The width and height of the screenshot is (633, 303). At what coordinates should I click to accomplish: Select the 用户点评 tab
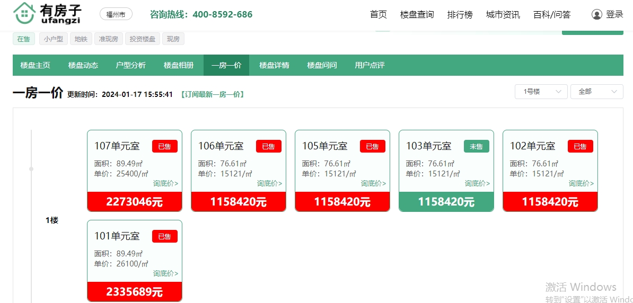pyautogui.click(x=370, y=65)
